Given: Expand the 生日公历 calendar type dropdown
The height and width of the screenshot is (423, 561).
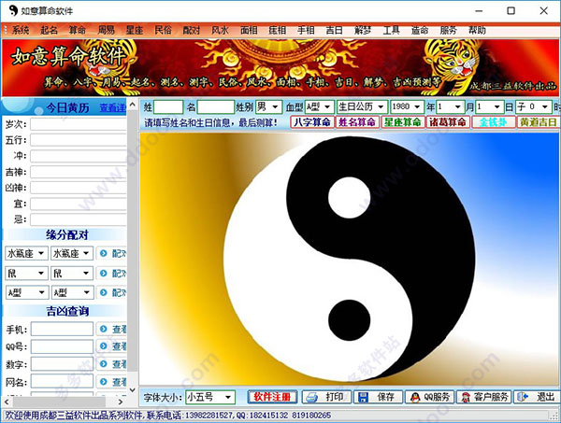Looking at the screenshot, I should pos(381,106).
